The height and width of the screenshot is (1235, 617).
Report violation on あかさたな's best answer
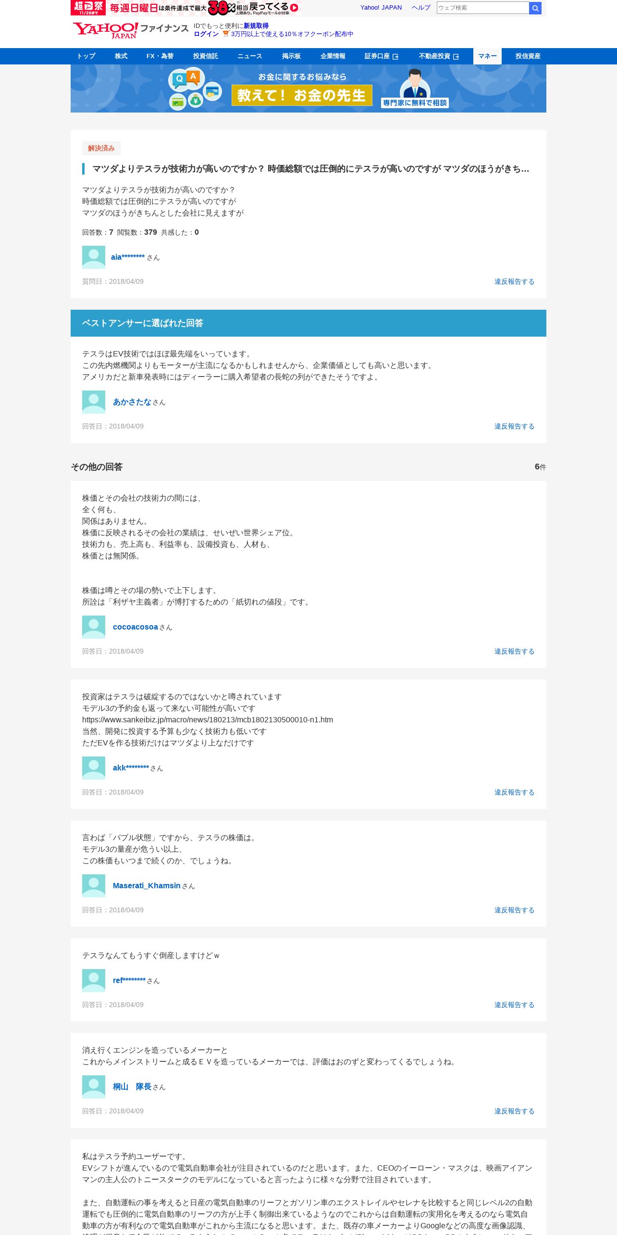tap(514, 427)
